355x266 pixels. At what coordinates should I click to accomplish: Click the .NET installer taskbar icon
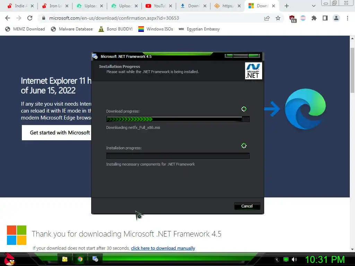pos(95,259)
